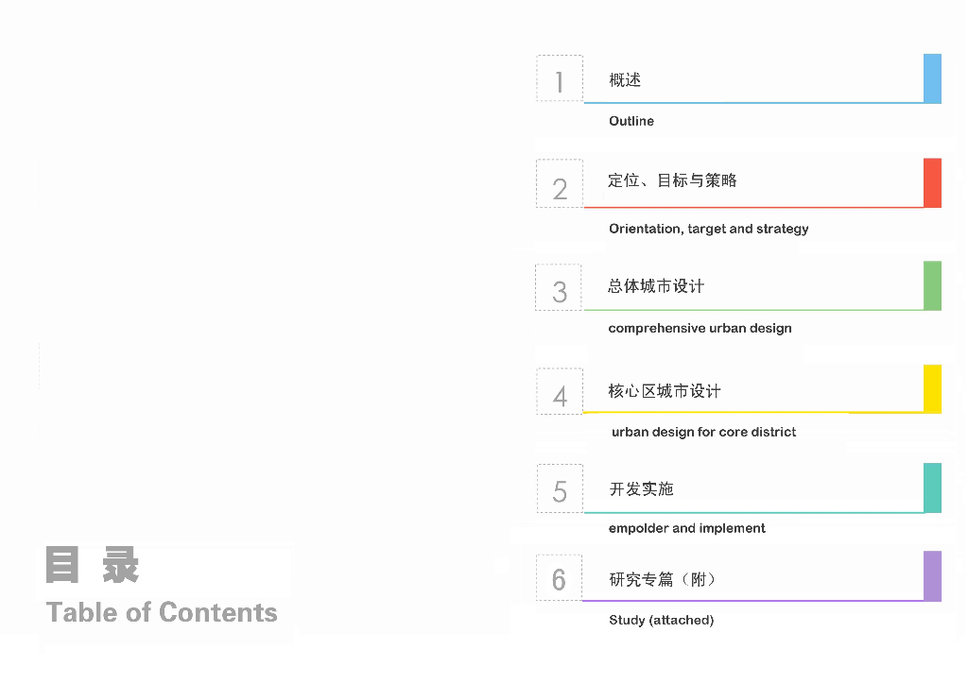Select 'urban design for core district'
Screen dimensions: 968x684
tap(704, 432)
